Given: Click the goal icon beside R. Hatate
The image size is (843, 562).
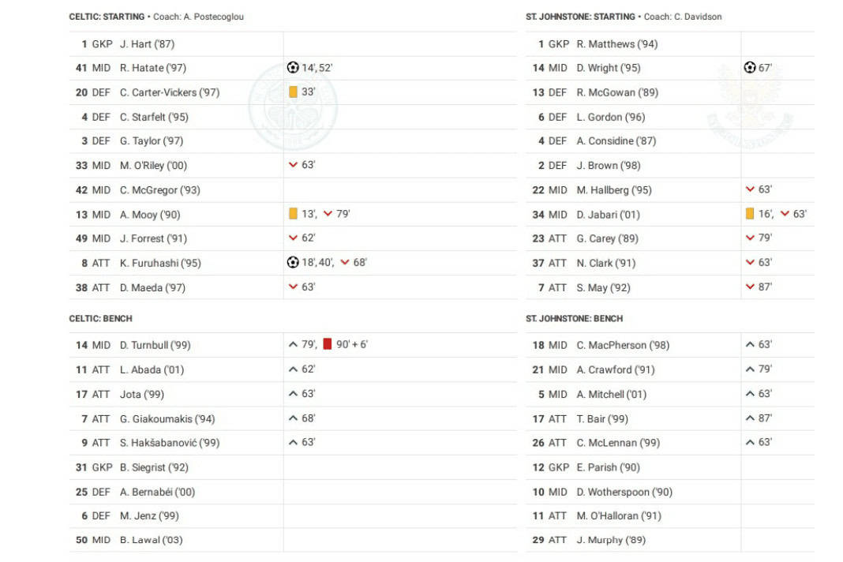Looking at the screenshot, I should [x=293, y=68].
